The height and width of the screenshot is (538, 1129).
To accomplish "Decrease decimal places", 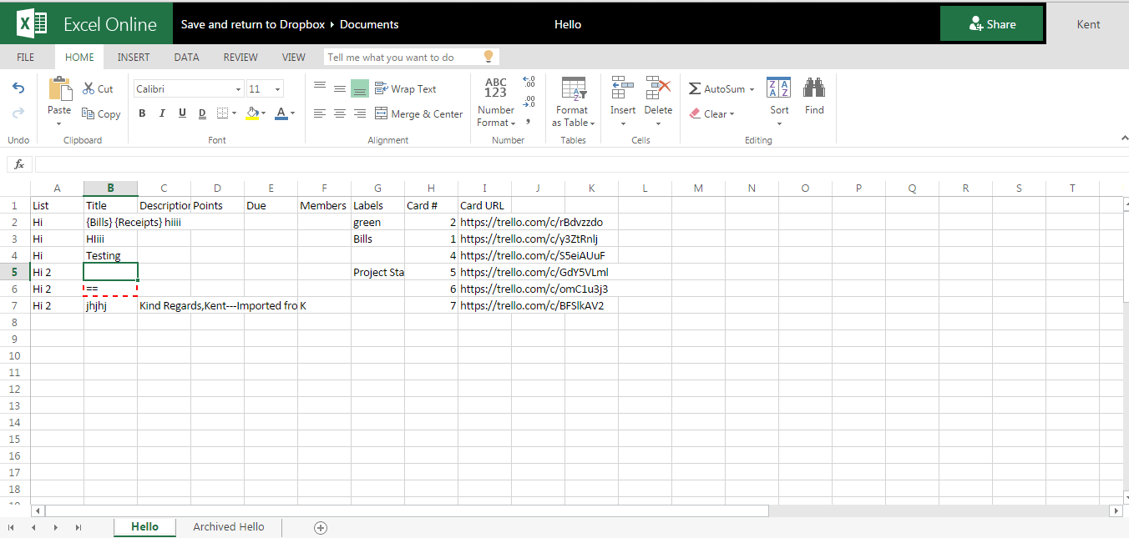I will (529, 102).
